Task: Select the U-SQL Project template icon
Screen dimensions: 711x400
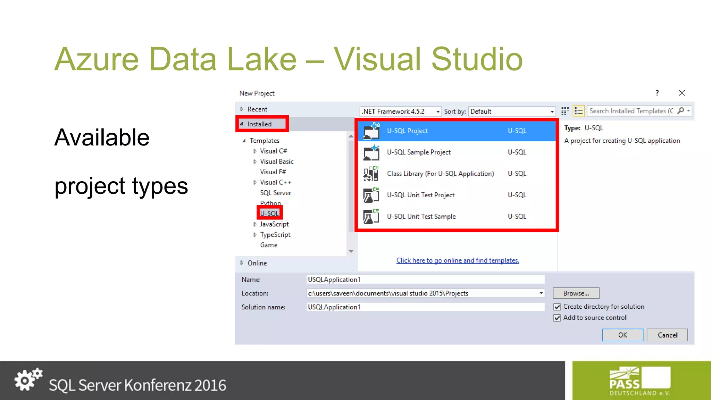Action: pos(371,131)
